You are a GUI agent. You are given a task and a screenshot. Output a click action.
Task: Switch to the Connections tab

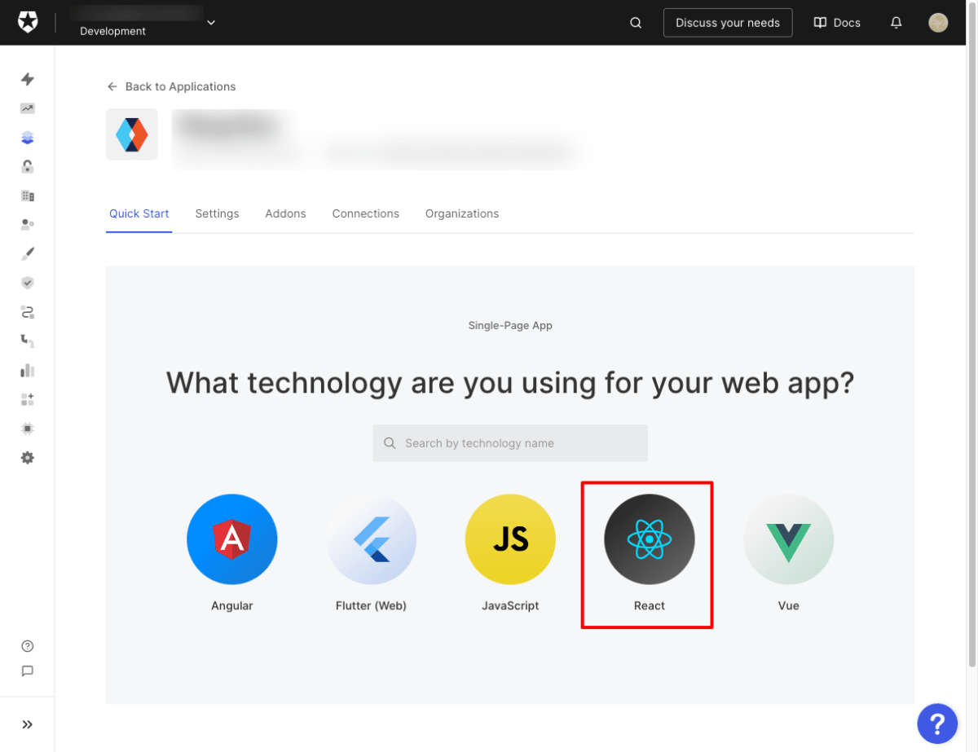point(366,213)
